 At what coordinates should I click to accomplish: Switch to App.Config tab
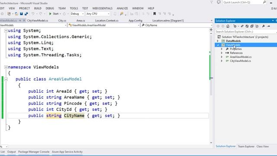[x=135, y=20]
